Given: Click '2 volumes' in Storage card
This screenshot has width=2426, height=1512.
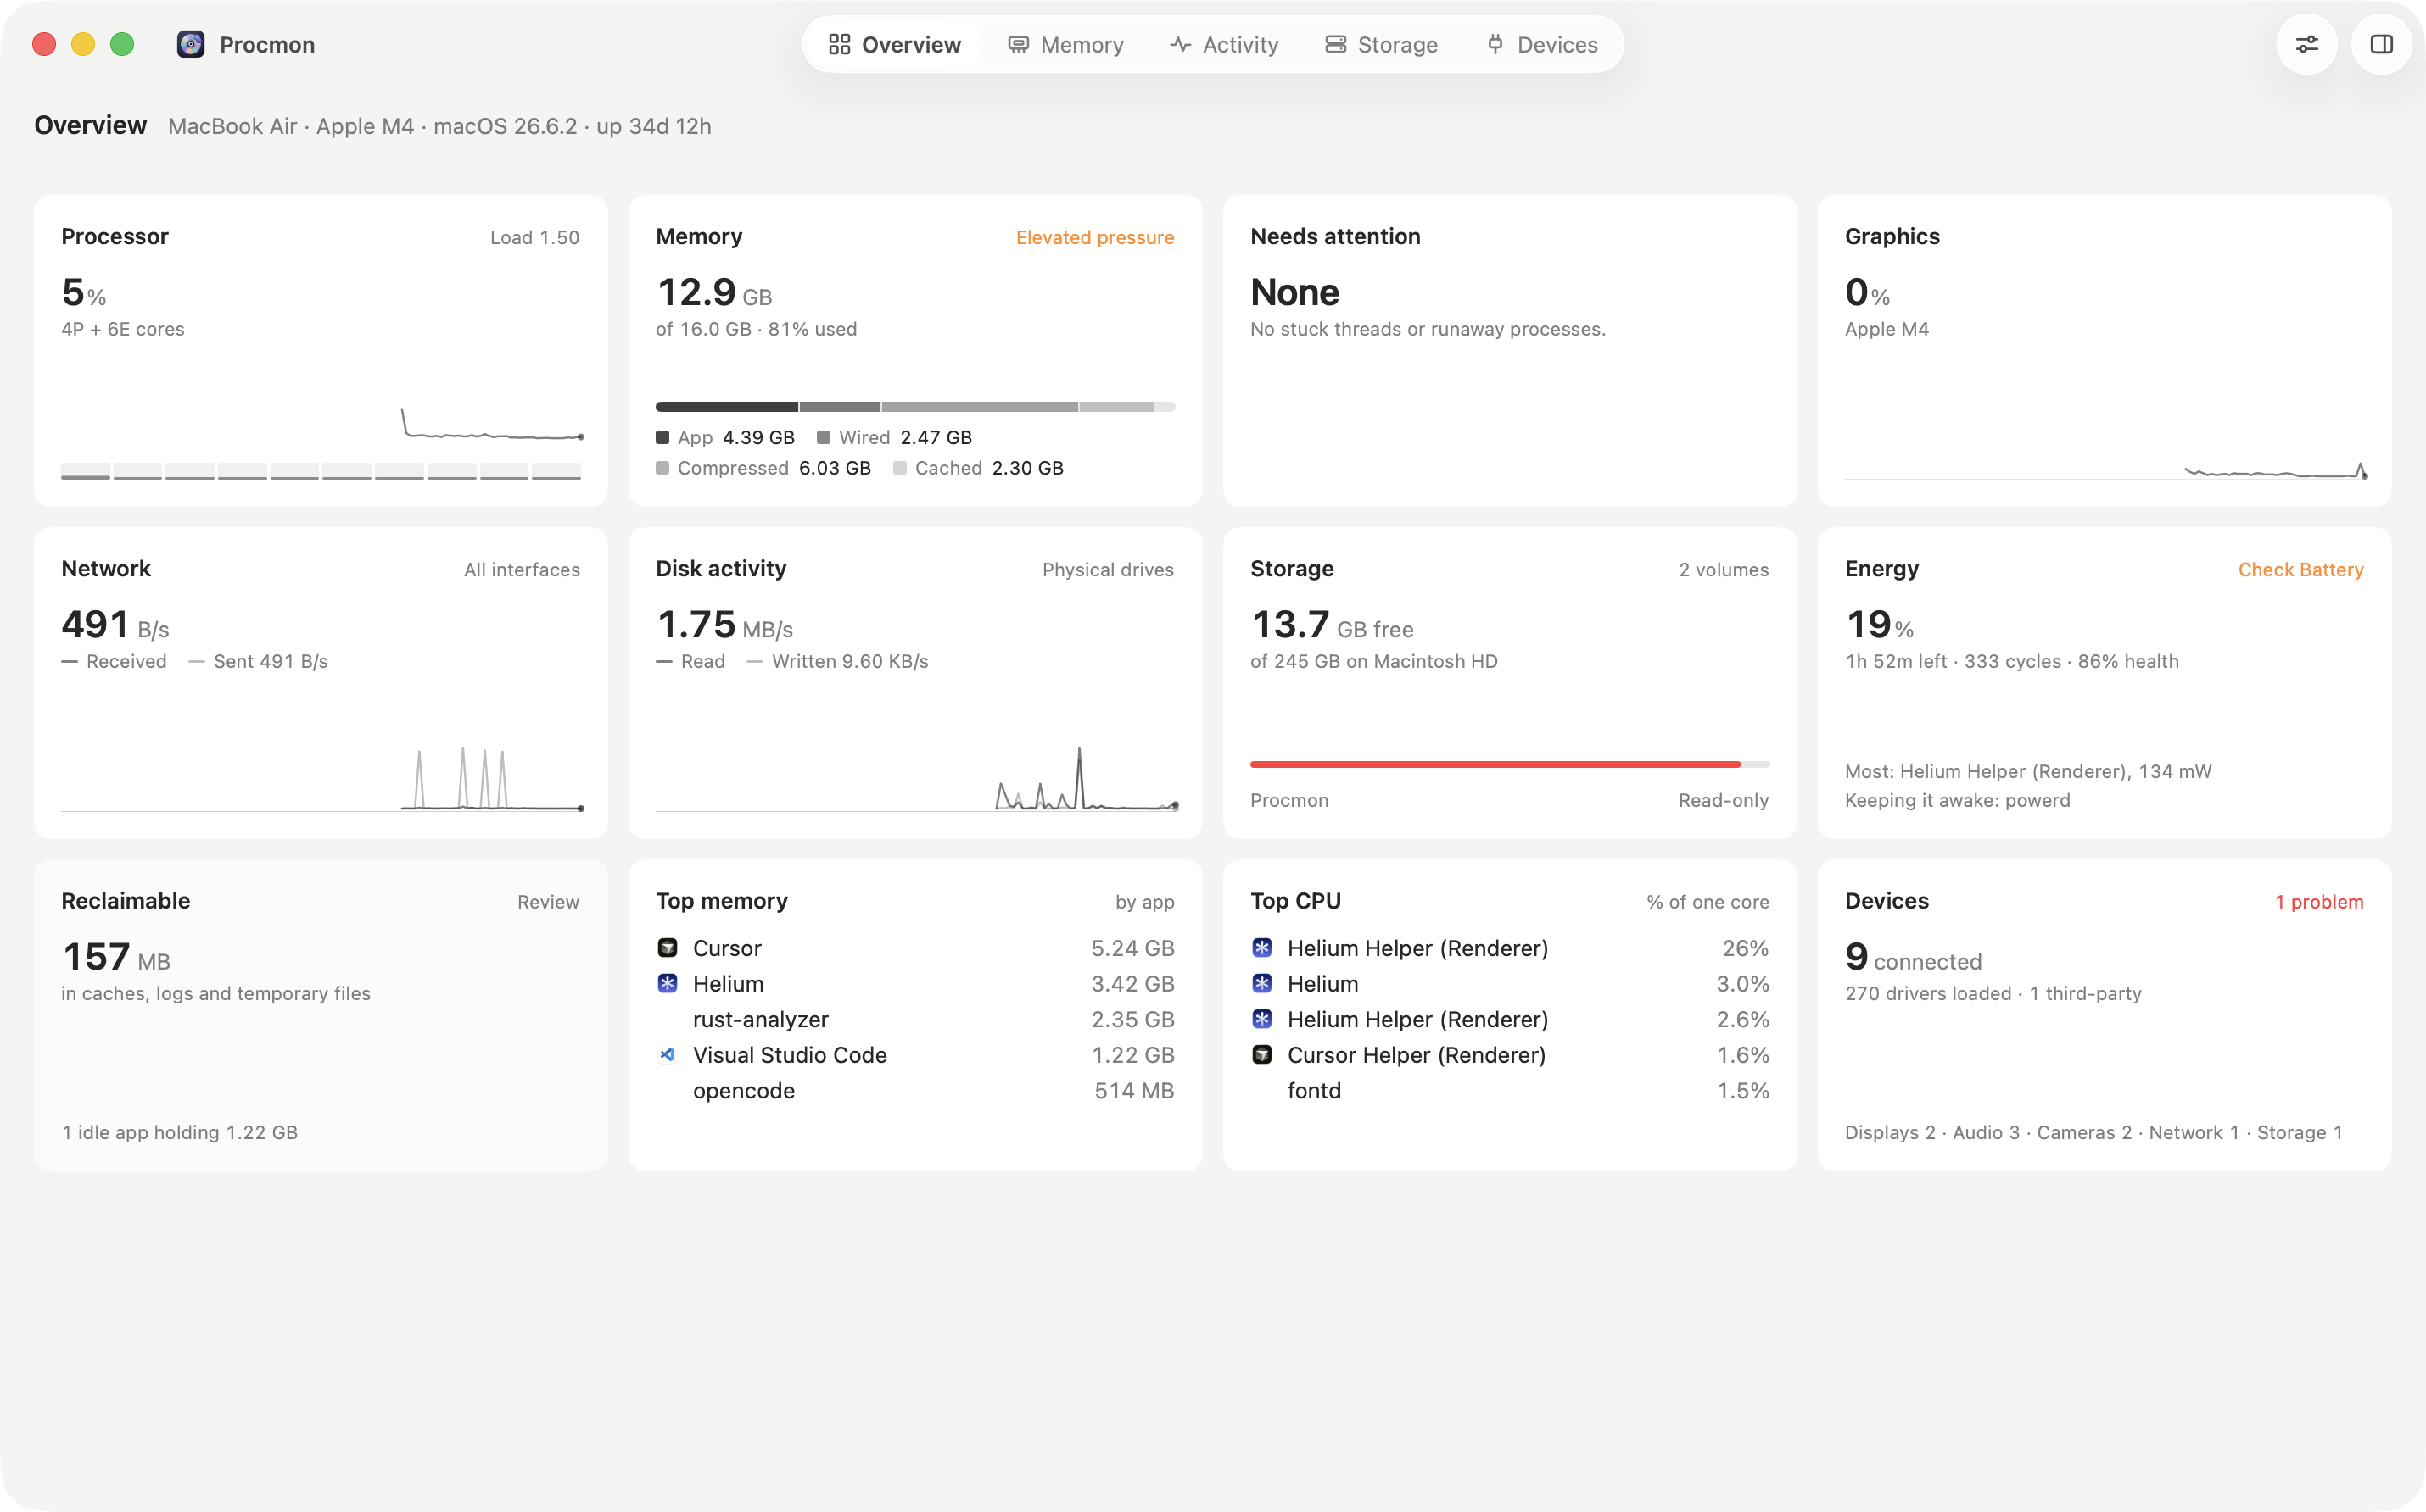Looking at the screenshot, I should tap(1724, 569).
